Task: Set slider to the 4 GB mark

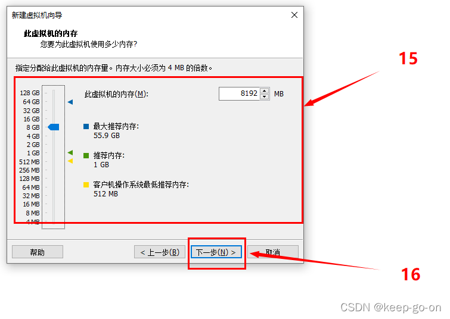Action: [x=54, y=136]
